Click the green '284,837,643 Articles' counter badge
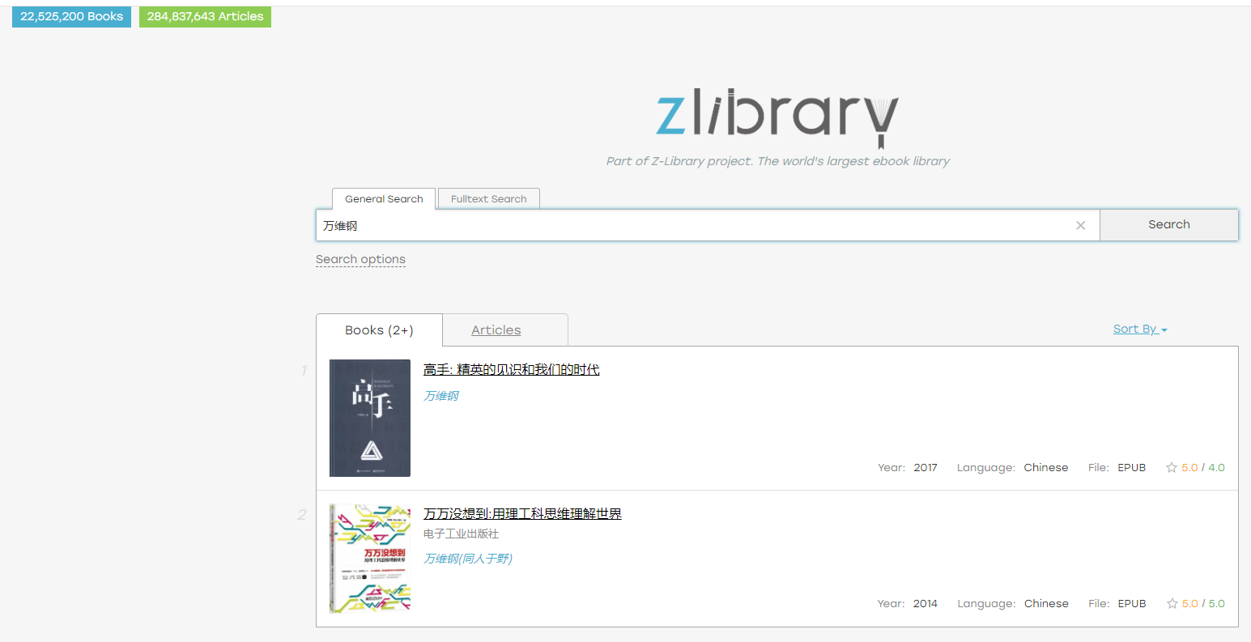The height and width of the screenshot is (642, 1251). pyautogui.click(x=205, y=16)
